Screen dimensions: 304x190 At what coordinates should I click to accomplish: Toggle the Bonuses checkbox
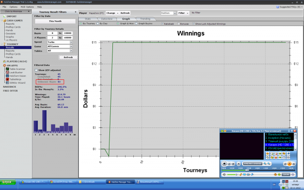click(178, 23)
